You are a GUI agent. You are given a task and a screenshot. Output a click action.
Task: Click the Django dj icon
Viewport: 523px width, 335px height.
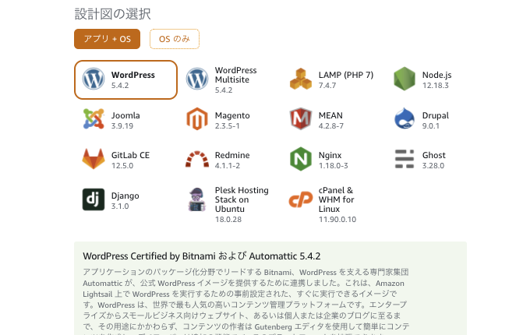(x=94, y=199)
